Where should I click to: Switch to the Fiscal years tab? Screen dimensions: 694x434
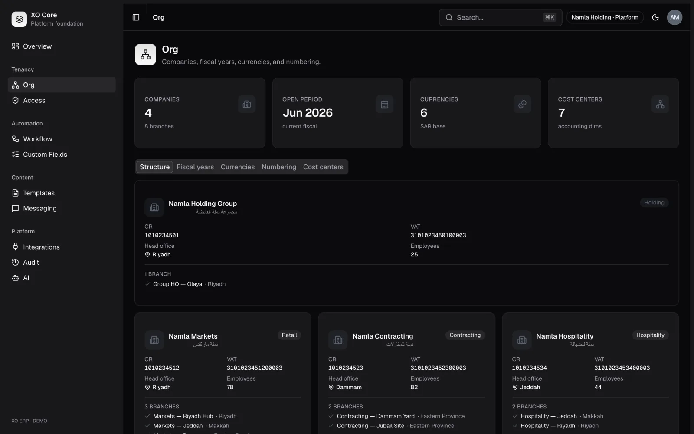click(195, 167)
